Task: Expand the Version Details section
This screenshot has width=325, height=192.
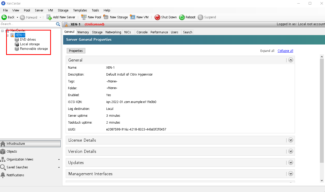Action: click(x=291, y=151)
